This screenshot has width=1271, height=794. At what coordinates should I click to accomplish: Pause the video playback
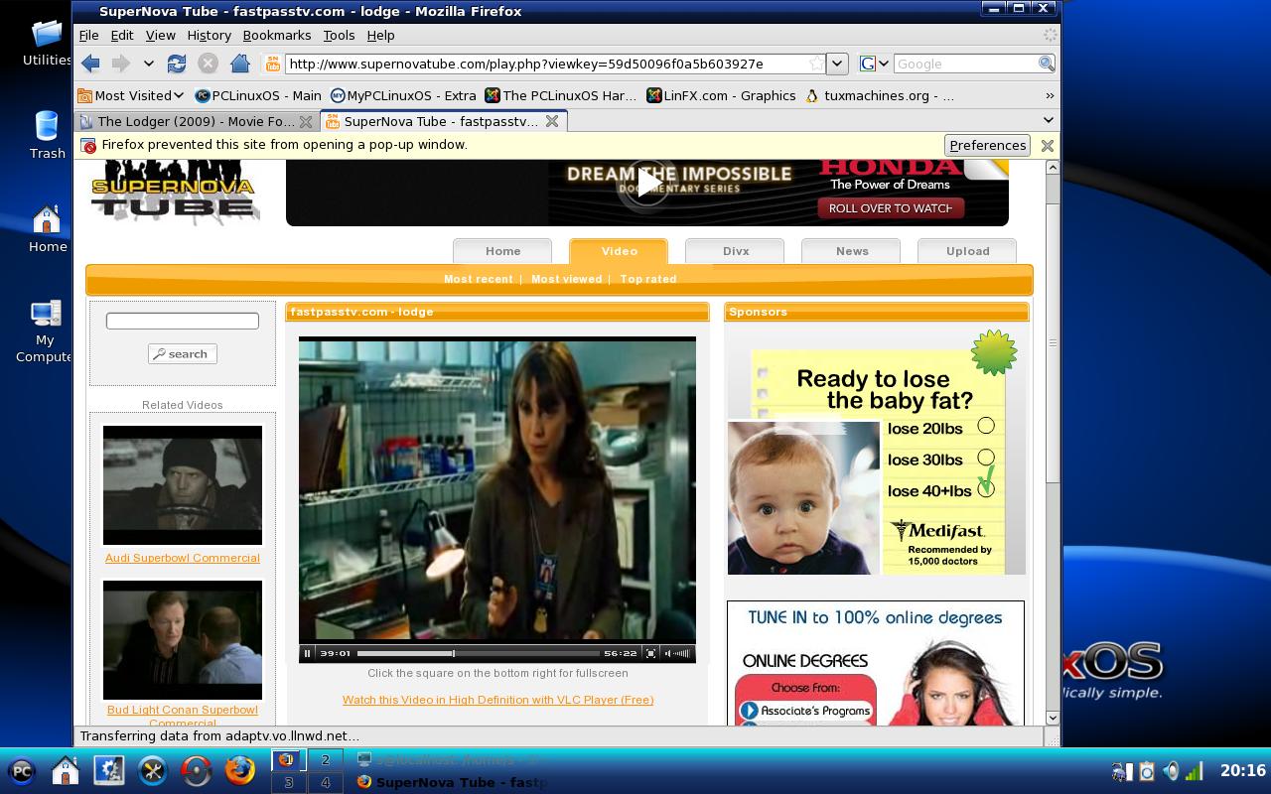[x=308, y=653]
